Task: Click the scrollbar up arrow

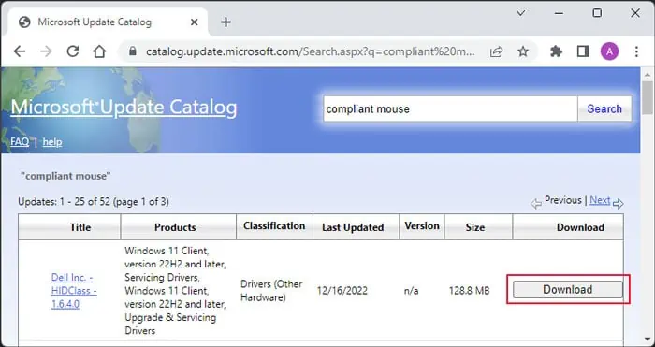Action: pyautogui.click(x=648, y=75)
